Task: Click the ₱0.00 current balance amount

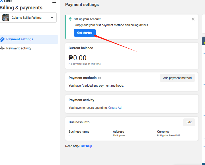Action: pos(77,58)
